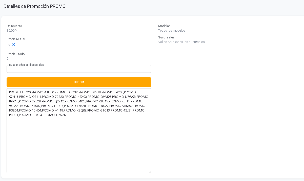
Task: Click Valido para todas las sucursales text
Action: [181, 42]
